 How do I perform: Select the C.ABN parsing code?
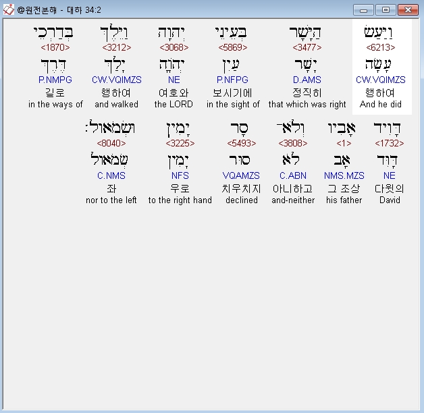point(293,175)
